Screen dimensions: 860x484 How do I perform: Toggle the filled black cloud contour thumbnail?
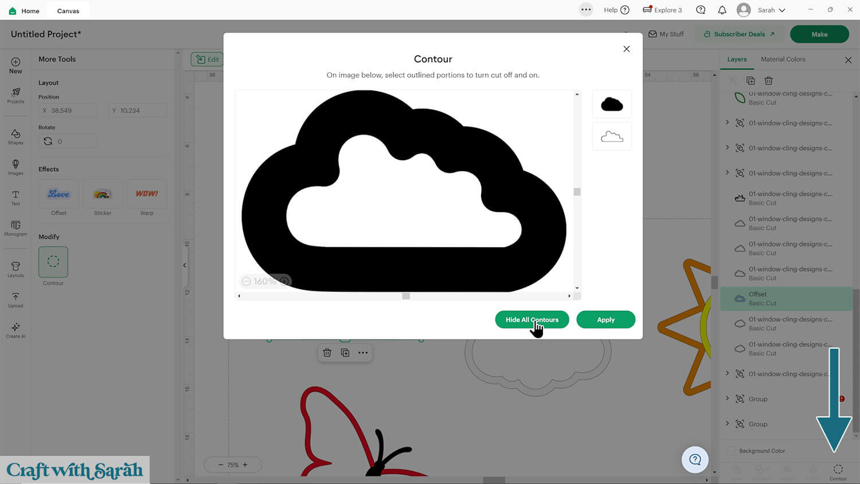(612, 104)
